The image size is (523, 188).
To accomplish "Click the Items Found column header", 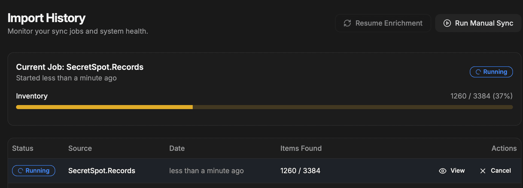I will pyautogui.click(x=301, y=148).
